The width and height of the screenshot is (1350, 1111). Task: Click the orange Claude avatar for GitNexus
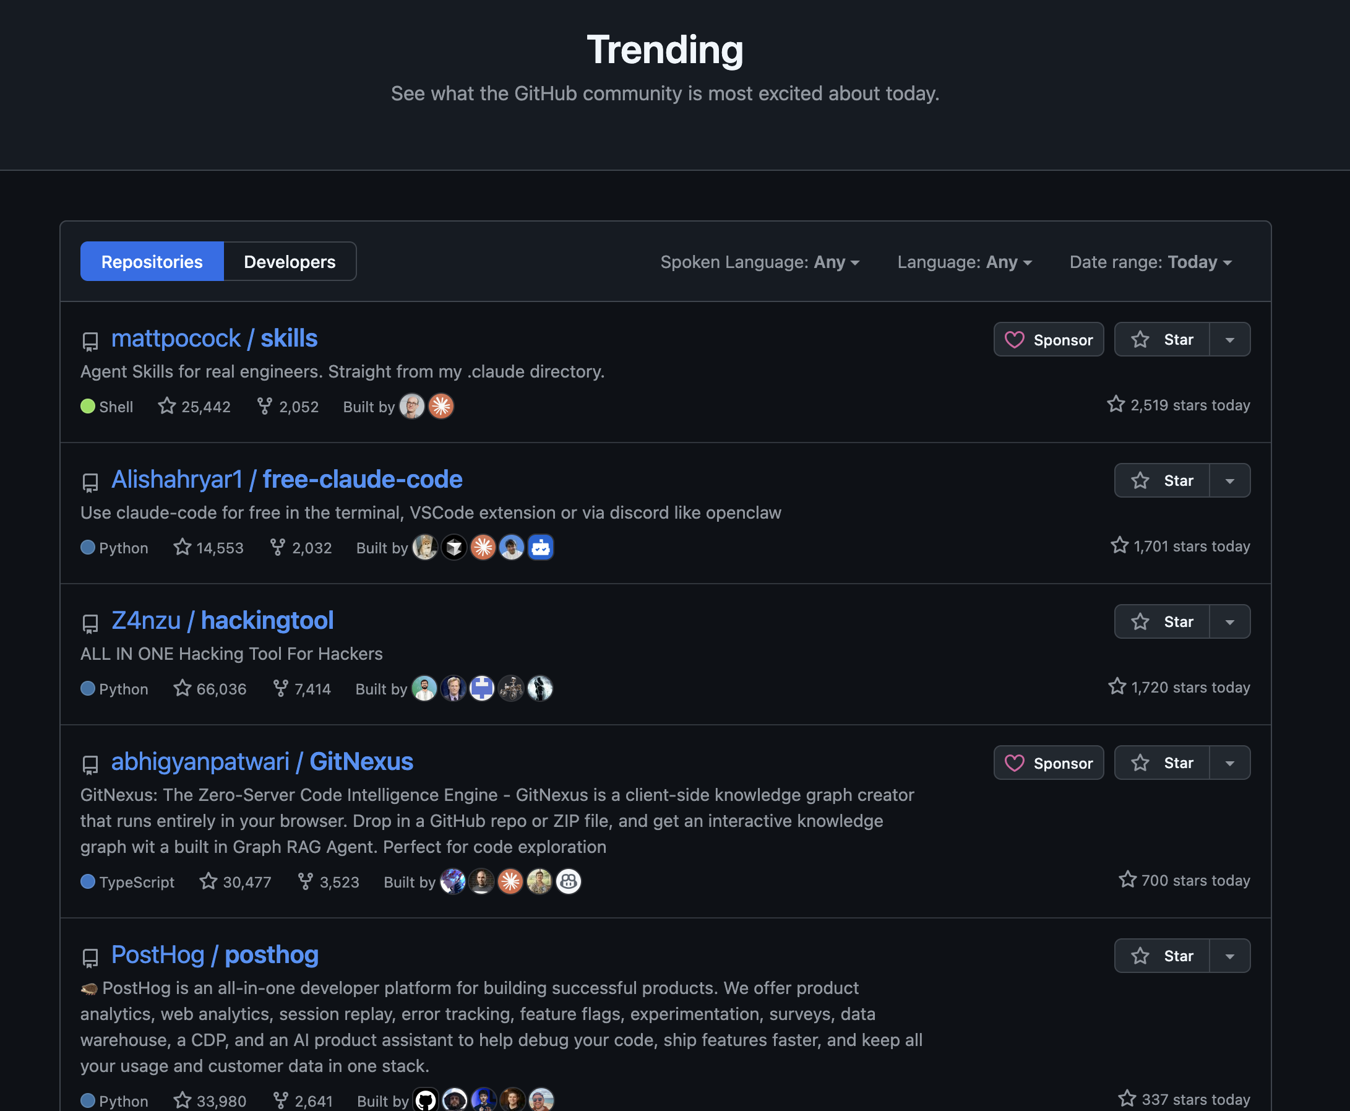click(510, 882)
